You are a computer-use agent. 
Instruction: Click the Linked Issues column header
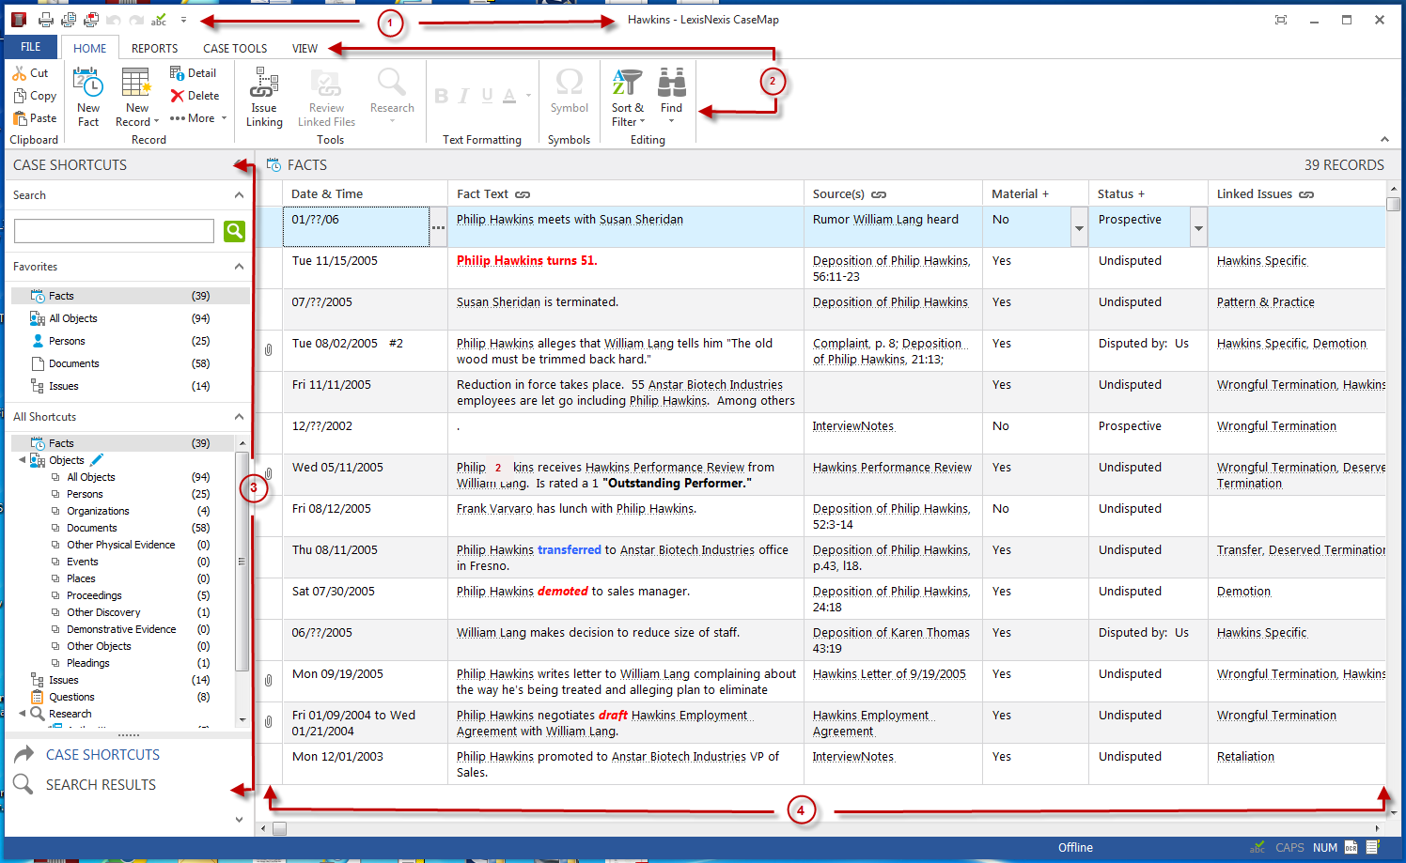[x=1296, y=194]
